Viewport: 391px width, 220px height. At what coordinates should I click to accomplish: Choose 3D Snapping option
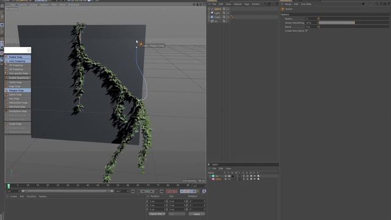click(18, 65)
